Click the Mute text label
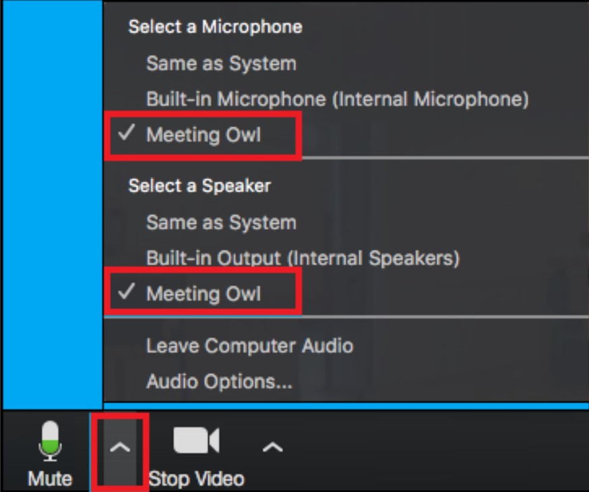Image resolution: width=589 pixels, height=492 pixels. (x=50, y=479)
